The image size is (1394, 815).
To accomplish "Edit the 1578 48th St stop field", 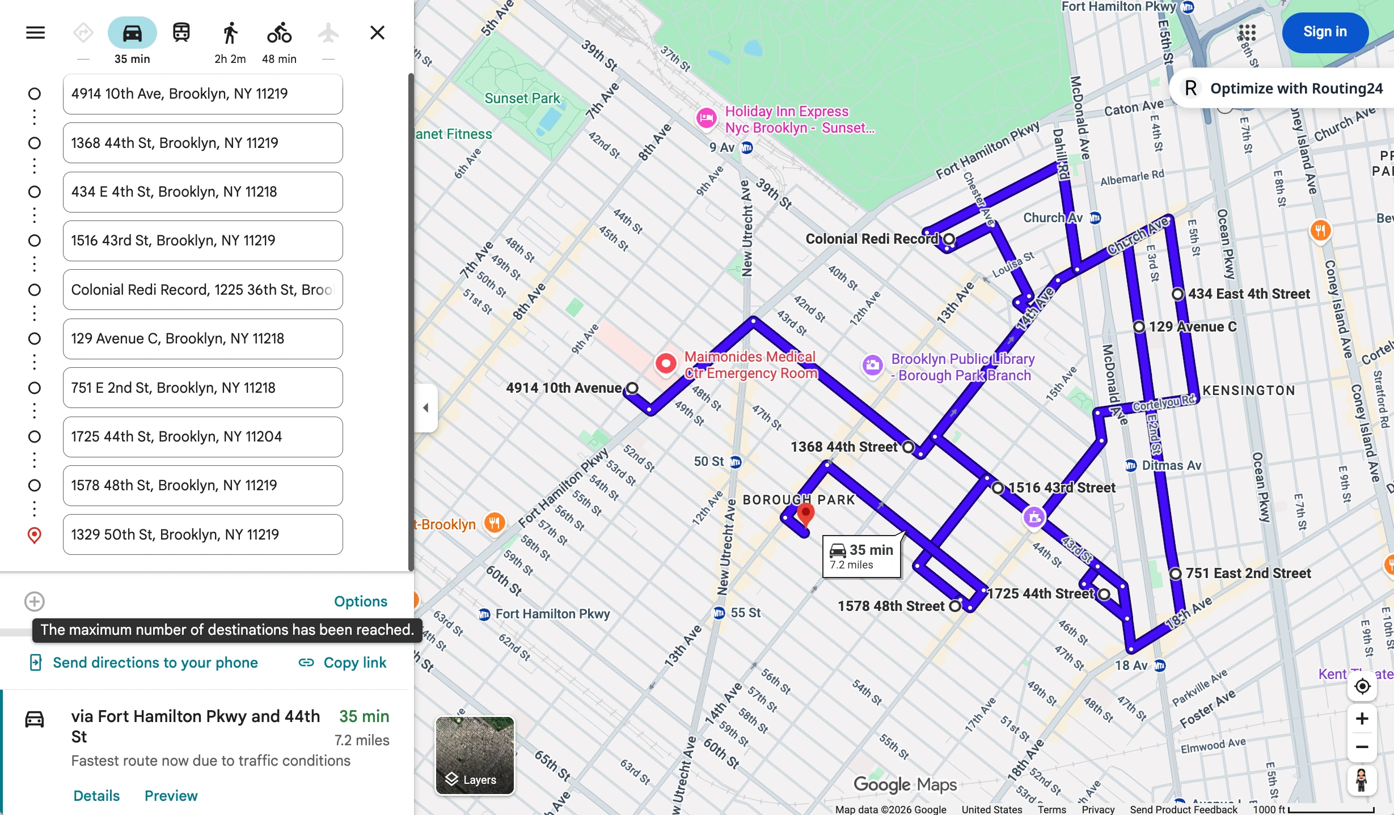I will pyautogui.click(x=202, y=486).
